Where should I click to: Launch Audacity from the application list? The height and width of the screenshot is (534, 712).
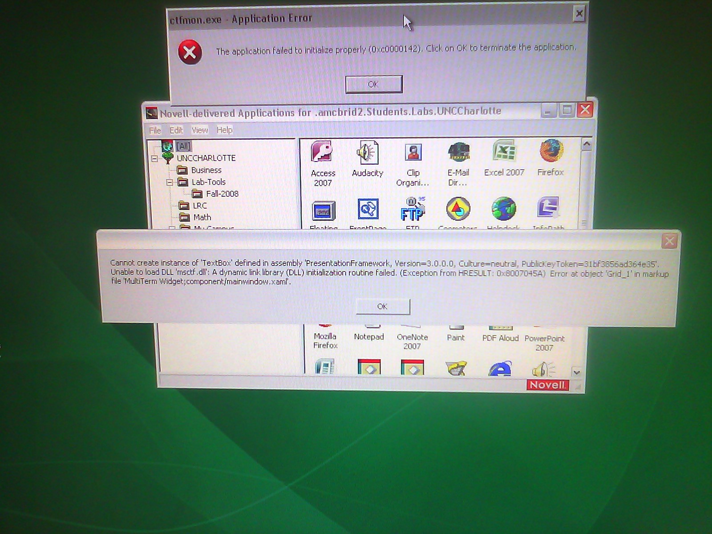368,154
